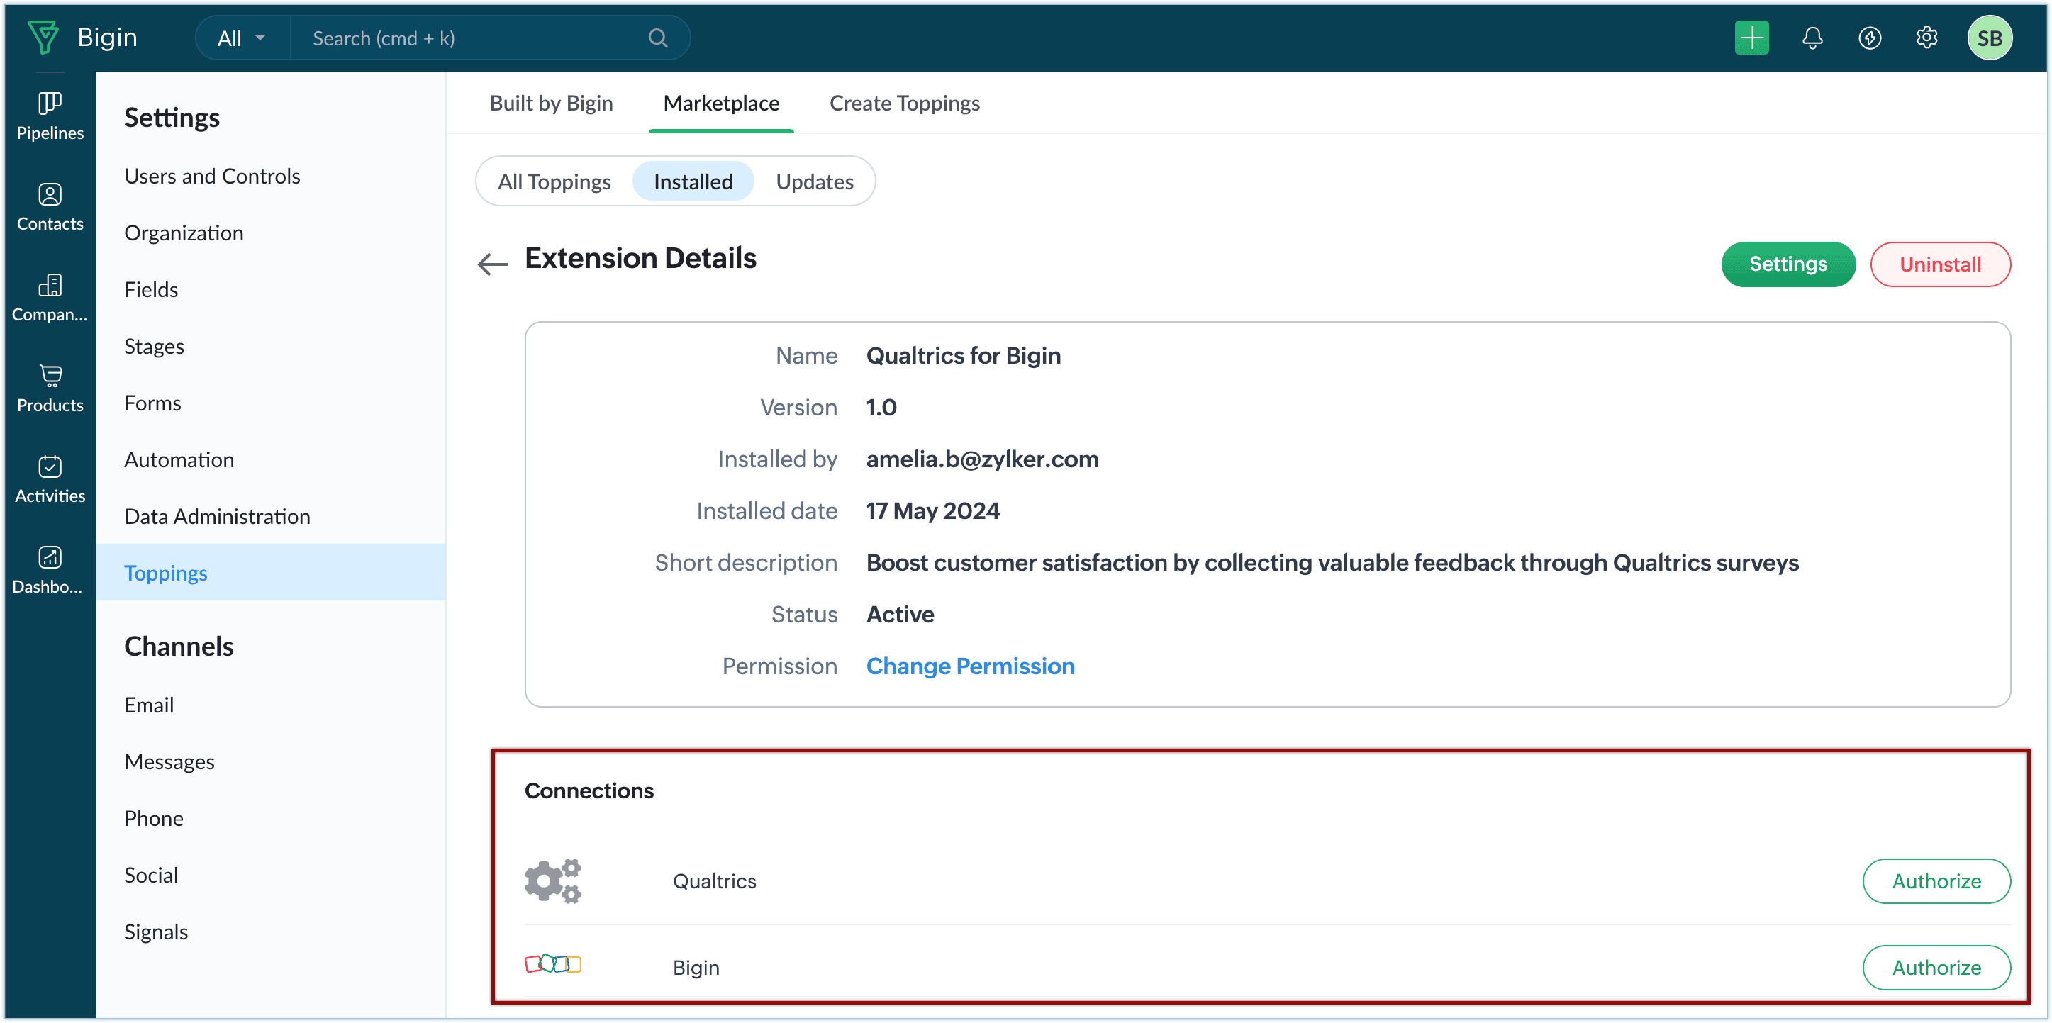Open Fields settings
This screenshot has width=2052, height=1023.
(151, 289)
